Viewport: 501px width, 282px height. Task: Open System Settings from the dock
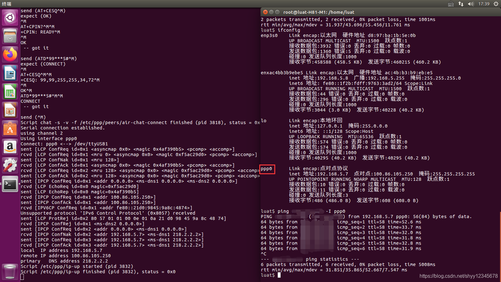pos(10,165)
